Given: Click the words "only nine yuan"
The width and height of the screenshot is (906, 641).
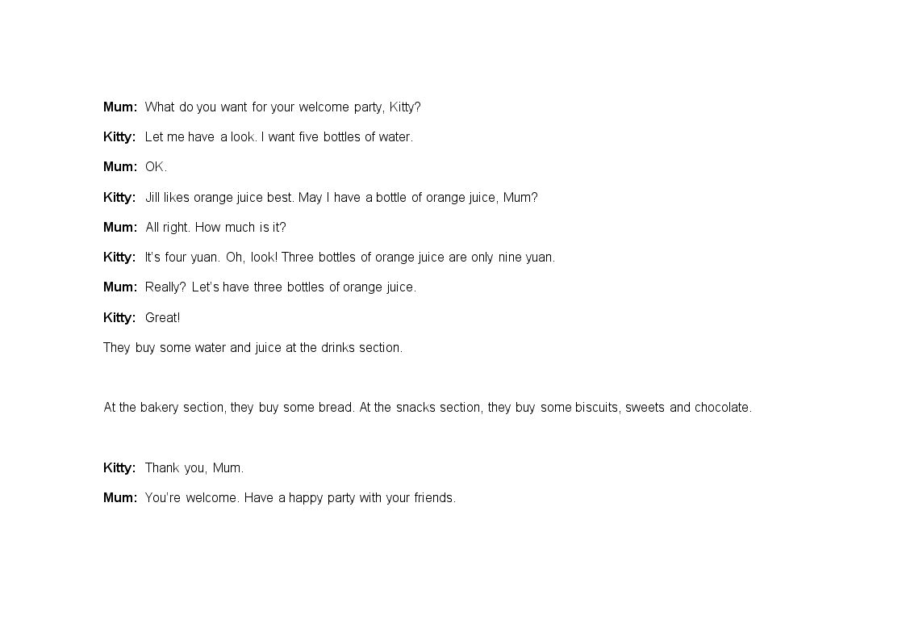Looking at the screenshot, I should pyautogui.click(x=512, y=258).
